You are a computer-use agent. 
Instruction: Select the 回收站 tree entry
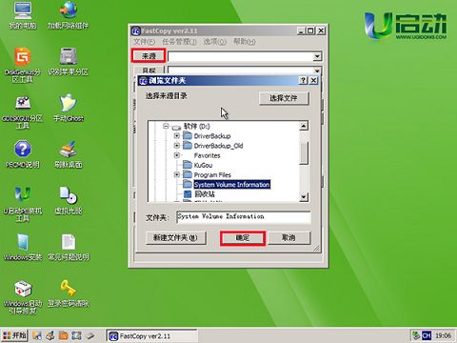(x=205, y=194)
